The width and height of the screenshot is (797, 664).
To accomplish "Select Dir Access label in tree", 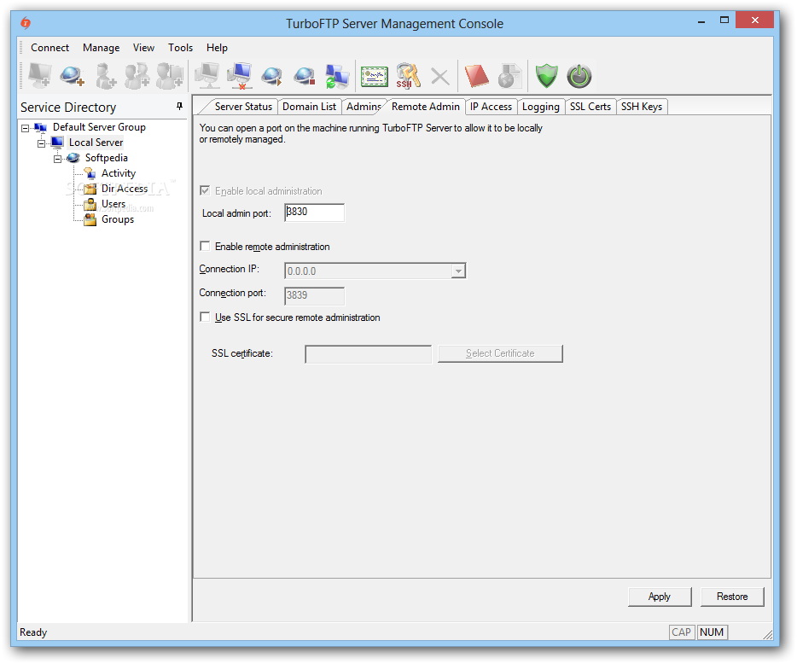I will (125, 189).
